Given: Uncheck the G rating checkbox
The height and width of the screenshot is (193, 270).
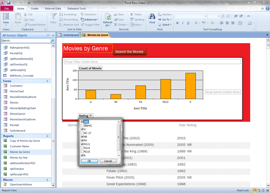Looking at the screenshot, I should tap(83, 129).
